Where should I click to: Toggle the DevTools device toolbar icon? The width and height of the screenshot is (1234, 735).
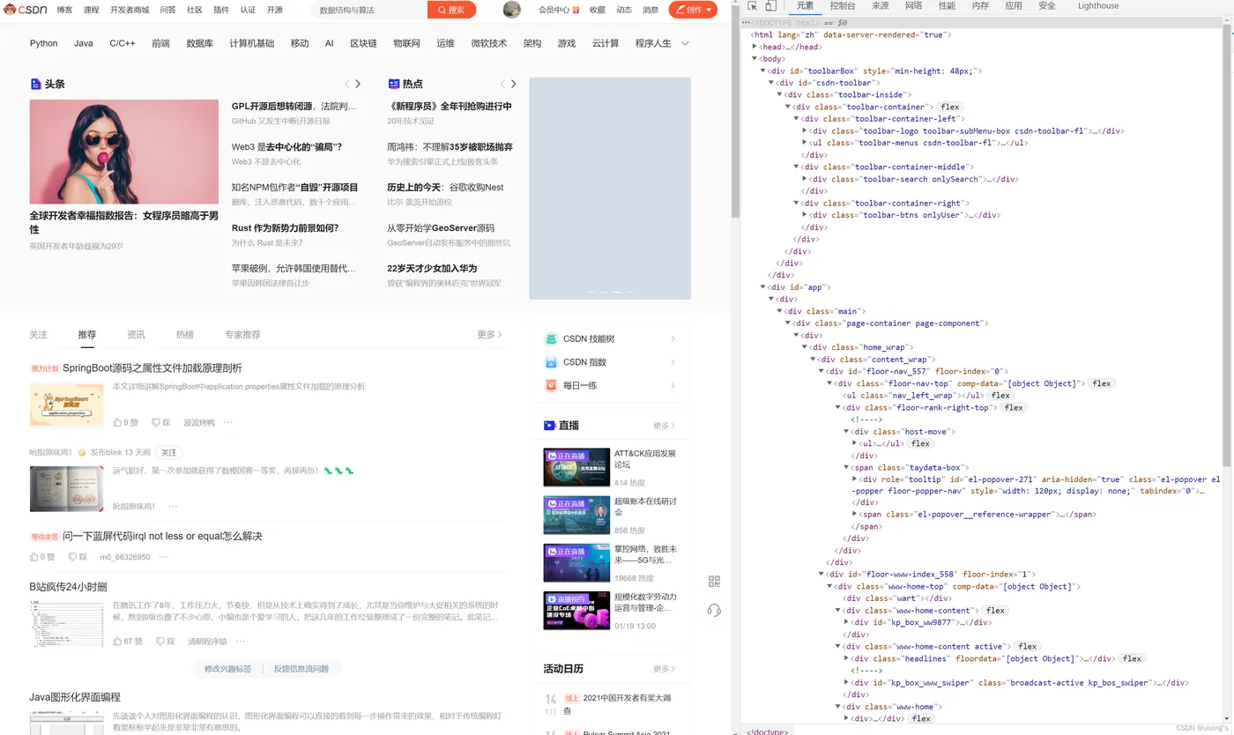coord(770,6)
